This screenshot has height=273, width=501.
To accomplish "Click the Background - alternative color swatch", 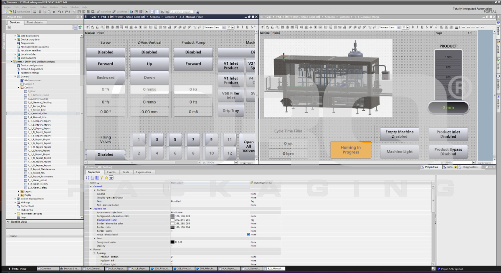I will point(172,216).
